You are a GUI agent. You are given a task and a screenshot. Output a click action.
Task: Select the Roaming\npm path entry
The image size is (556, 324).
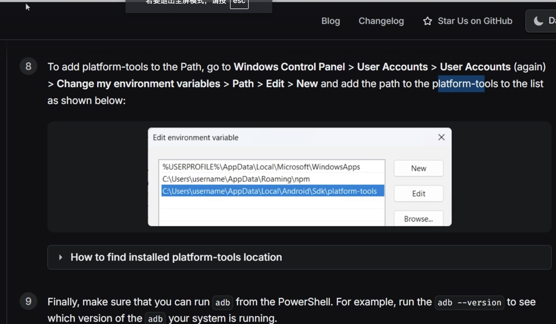tap(236, 179)
